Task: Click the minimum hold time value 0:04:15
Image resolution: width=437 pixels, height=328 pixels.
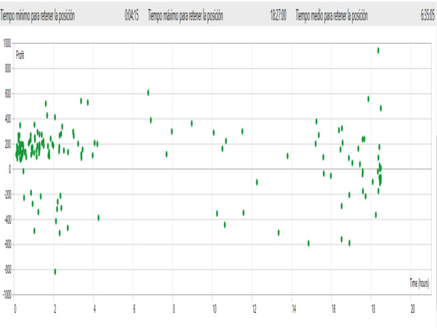Action: pyautogui.click(x=131, y=14)
